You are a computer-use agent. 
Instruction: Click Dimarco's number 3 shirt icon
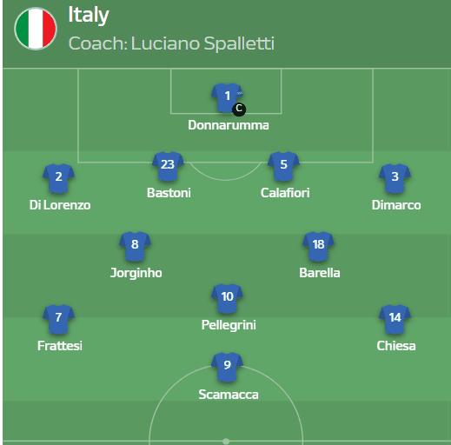395,178
